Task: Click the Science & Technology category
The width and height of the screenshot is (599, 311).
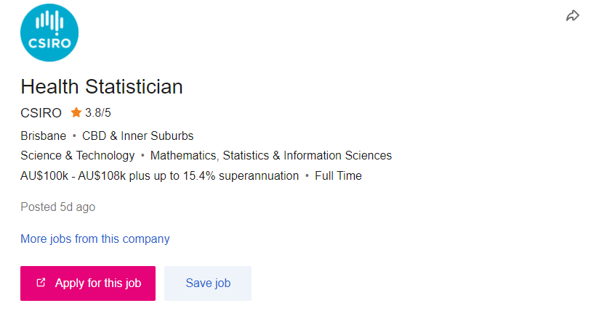Action: click(x=78, y=155)
